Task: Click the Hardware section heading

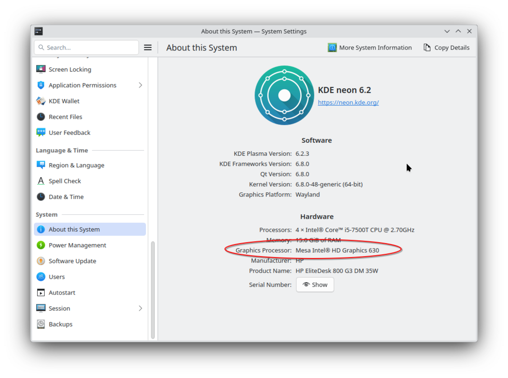Action: [x=317, y=216]
